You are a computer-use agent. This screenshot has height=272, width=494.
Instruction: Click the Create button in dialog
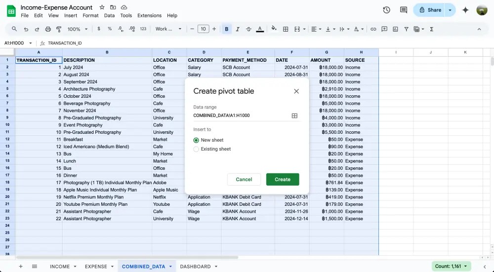click(x=283, y=179)
